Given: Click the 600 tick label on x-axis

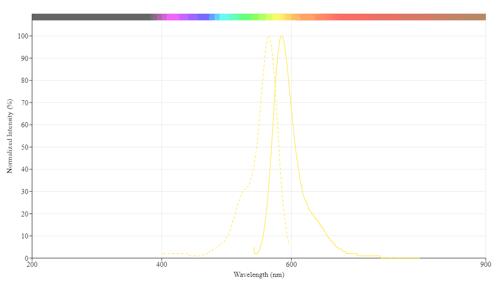Looking at the screenshot, I should (291, 264).
